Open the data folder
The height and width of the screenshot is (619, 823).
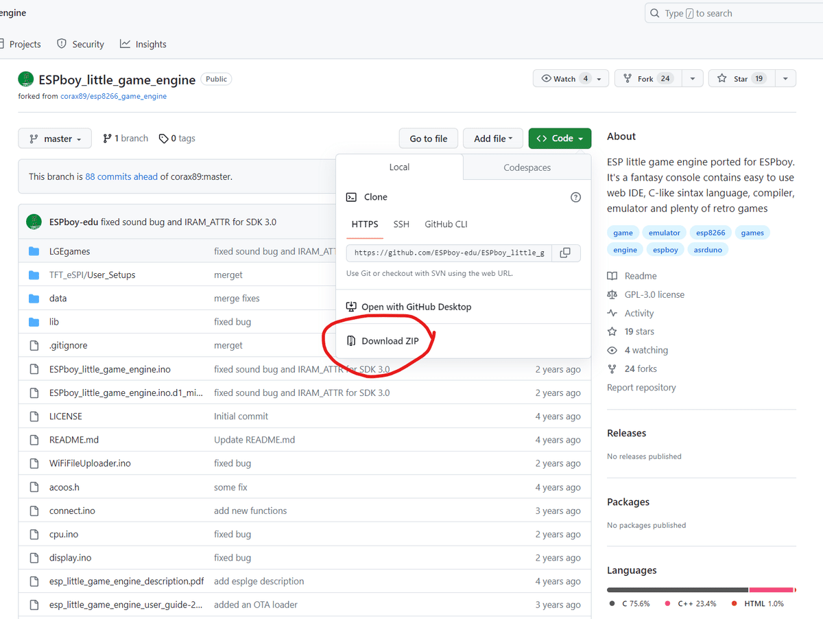click(x=58, y=299)
